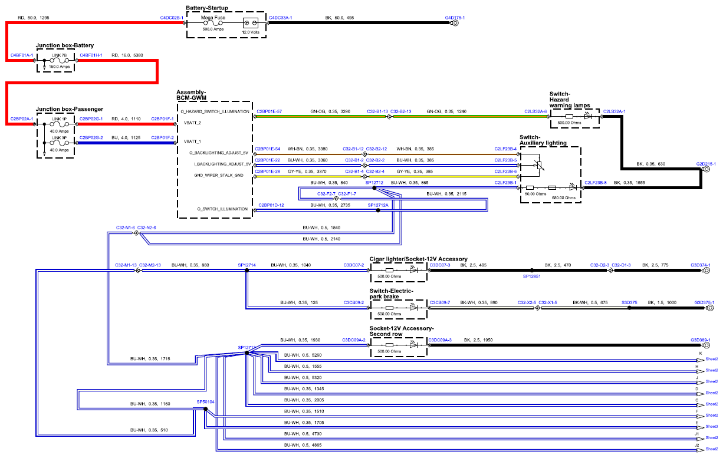Follow the Sheet2 link on row J2
Viewport: 723px width, 458px height.
coord(711,449)
